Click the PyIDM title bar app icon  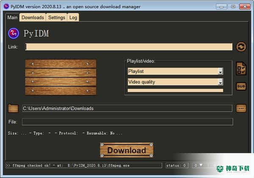(6, 6)
